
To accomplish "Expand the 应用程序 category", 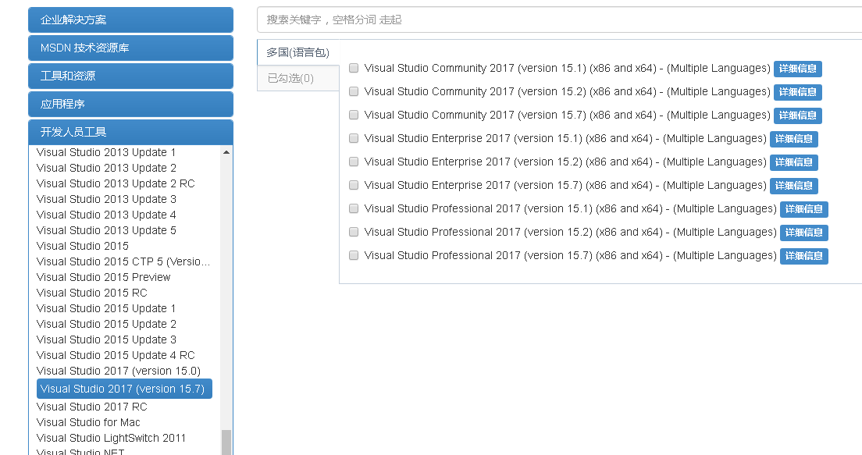I will [x=131, y=104].
